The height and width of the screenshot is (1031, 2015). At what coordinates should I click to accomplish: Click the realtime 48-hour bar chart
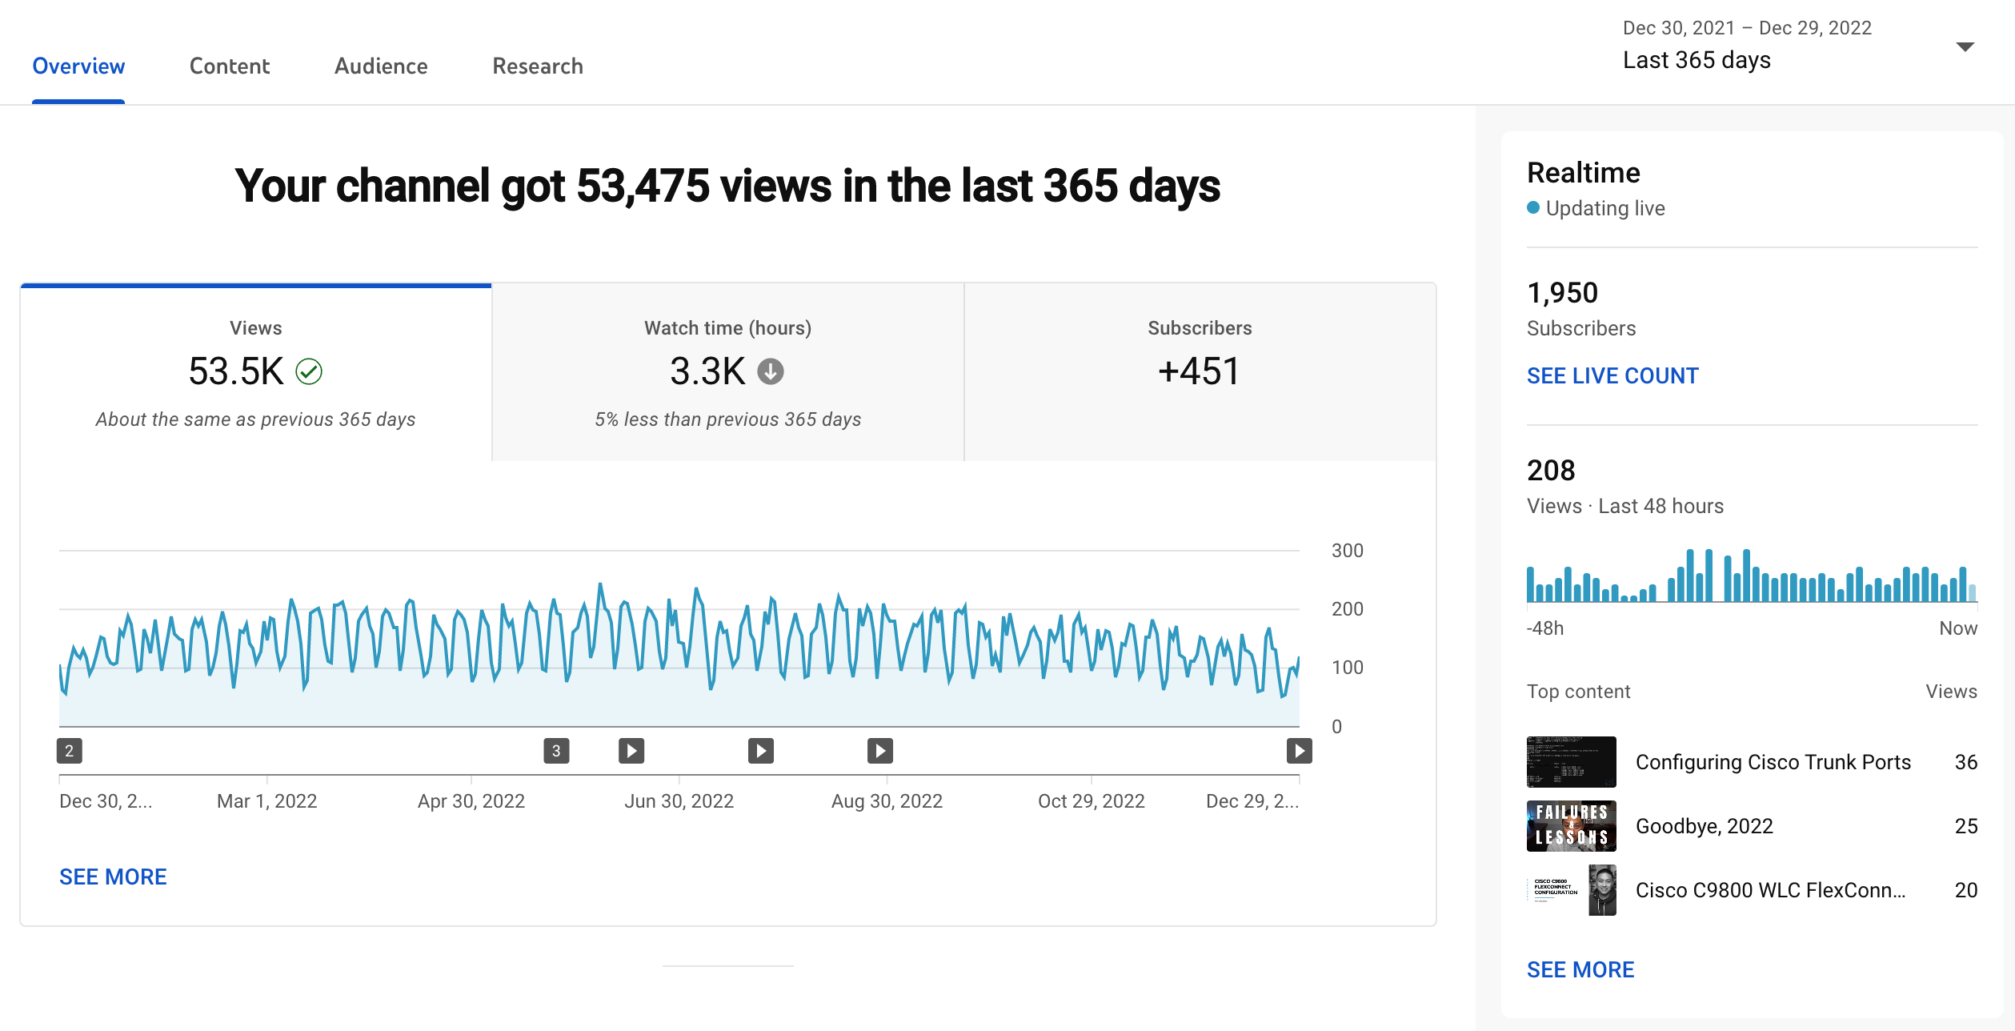[1752, 575]
